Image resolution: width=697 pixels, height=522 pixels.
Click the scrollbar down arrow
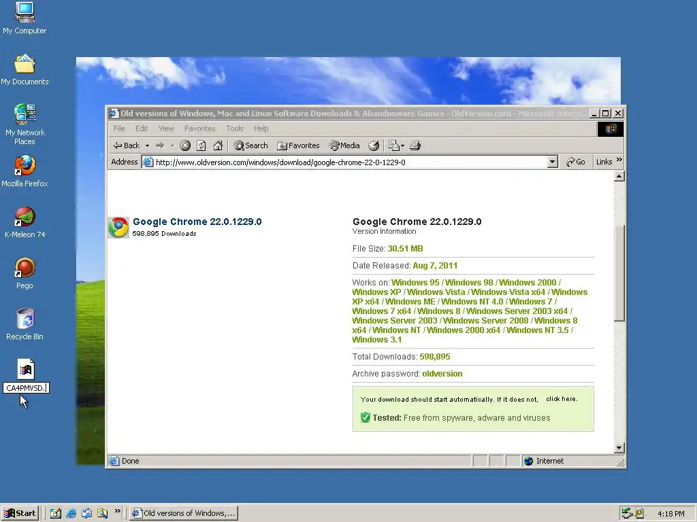619,447
